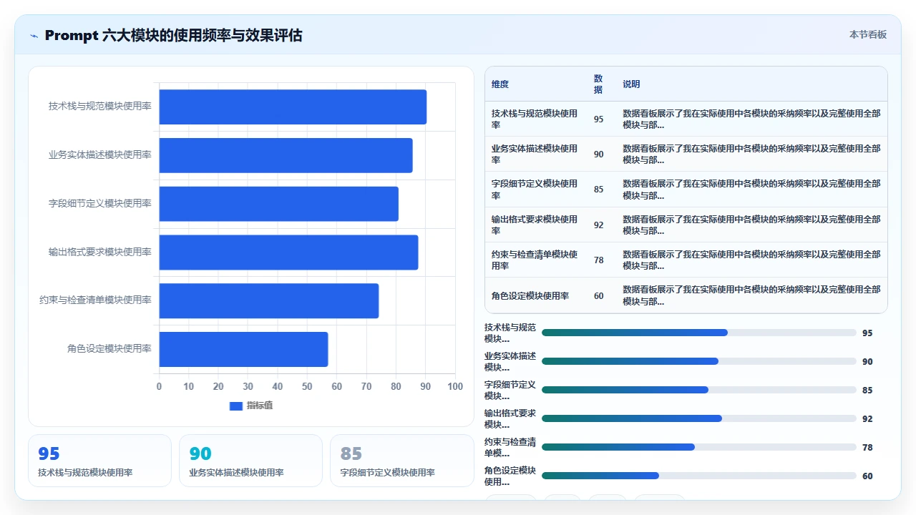Click the table value 95 in 数据 column
The image size is (916, 515).
(598, 119)
